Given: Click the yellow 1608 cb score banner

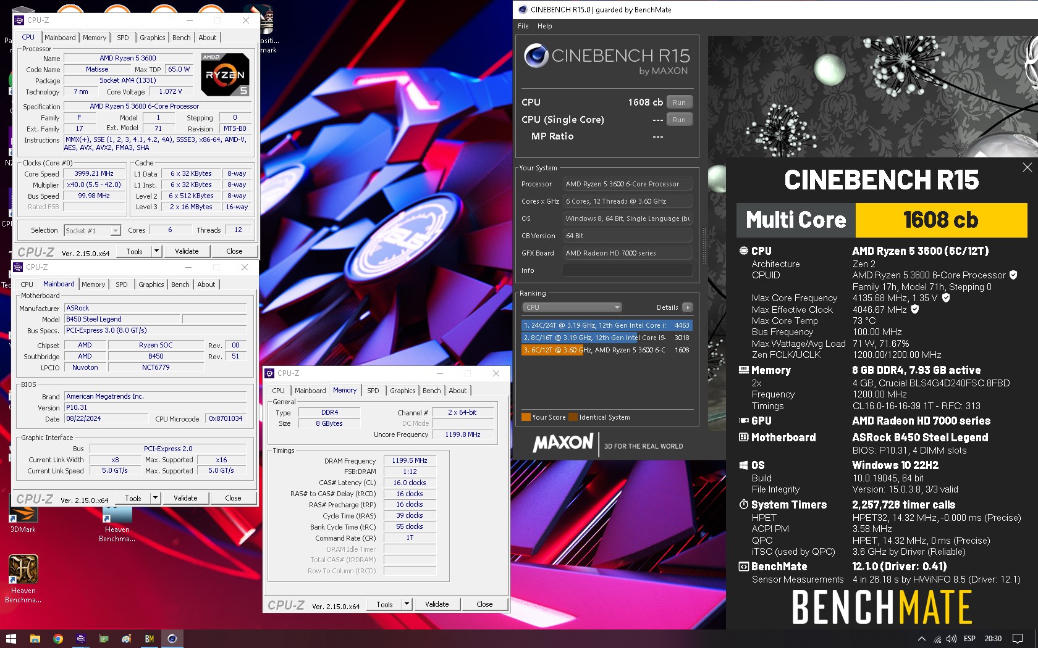Looking at the screenshot, I should click(x=941, y=220).
